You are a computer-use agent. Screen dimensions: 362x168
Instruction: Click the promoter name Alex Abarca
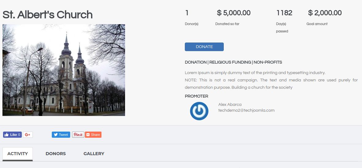tap(230, 105)
